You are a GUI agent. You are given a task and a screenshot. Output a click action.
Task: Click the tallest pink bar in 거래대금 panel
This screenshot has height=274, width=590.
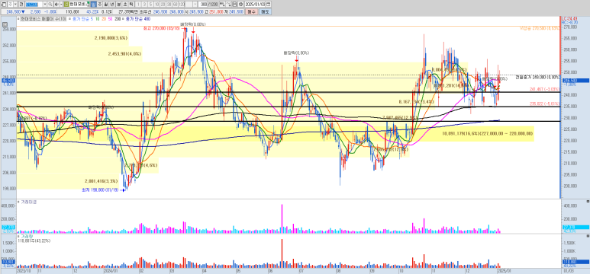tap(282, 219)
